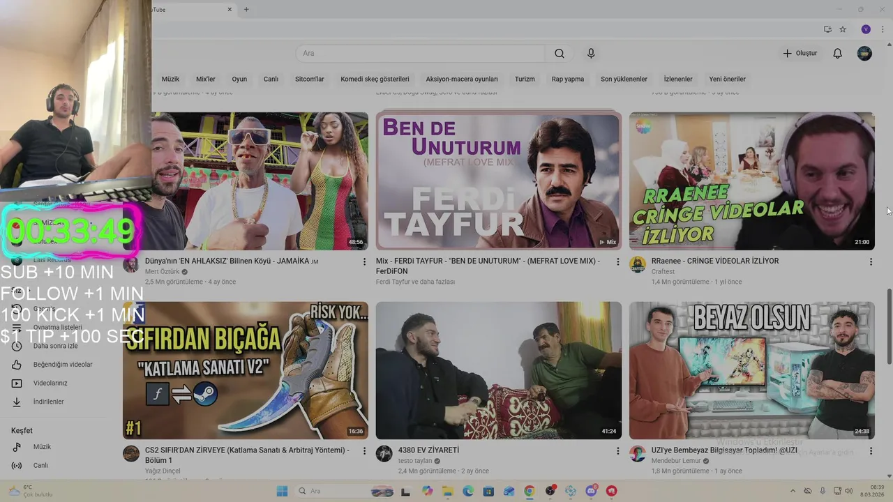Click the YouTube search magnifier button
893x502 pixels.
[x=560, y=54]
